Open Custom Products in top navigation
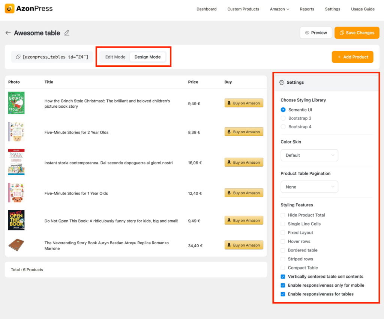Image resolution: width=384 pixels, height=319 pixels. pyautogui.click(x=243, y=9)
